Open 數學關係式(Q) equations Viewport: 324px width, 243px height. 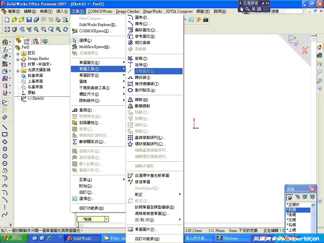coord(98,142)
